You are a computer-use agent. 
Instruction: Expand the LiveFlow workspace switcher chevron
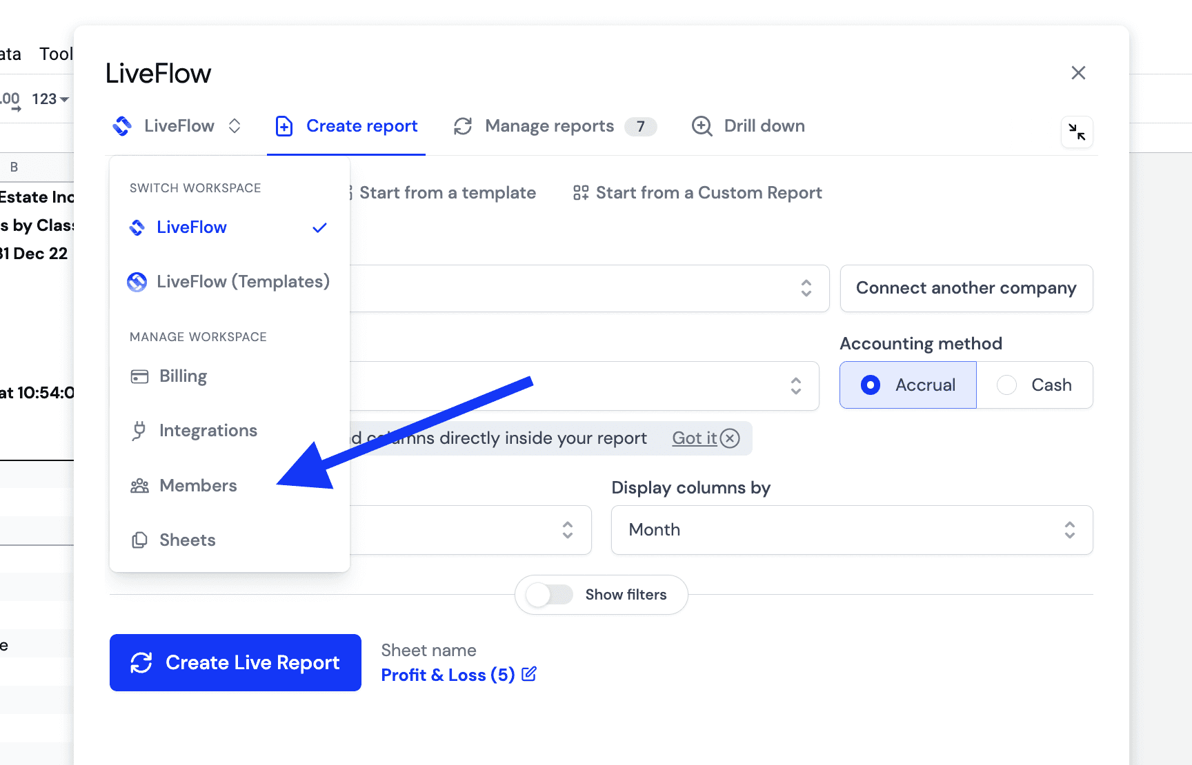coord(235,126)
